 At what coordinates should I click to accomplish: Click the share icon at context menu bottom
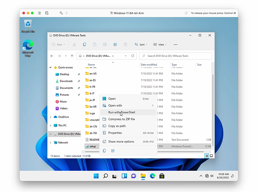113,151
